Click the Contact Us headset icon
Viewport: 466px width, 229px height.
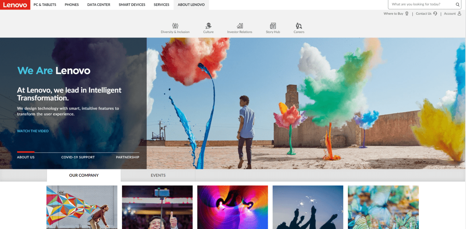[435, 13]
